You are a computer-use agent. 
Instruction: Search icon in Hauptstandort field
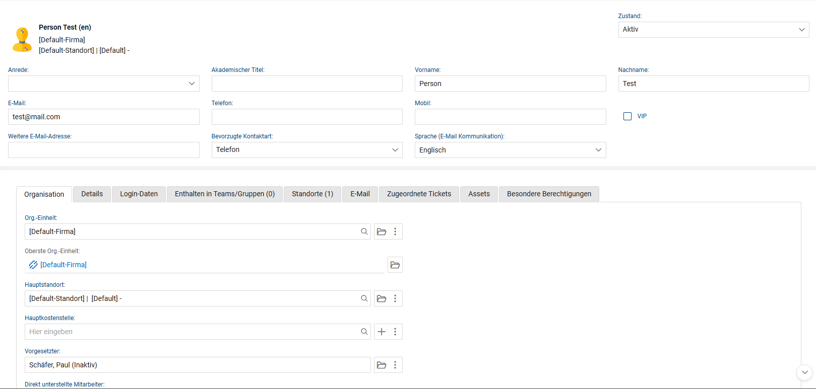(364, 298)
